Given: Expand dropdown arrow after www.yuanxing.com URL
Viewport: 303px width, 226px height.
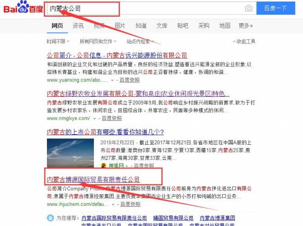Looking at the screenshot, I should click(112, 80).
